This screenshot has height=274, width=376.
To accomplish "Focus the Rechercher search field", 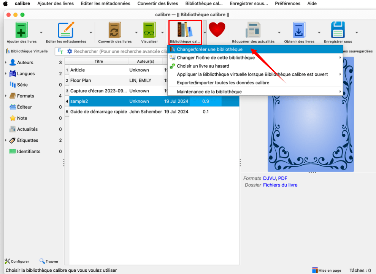I will 121,51.
